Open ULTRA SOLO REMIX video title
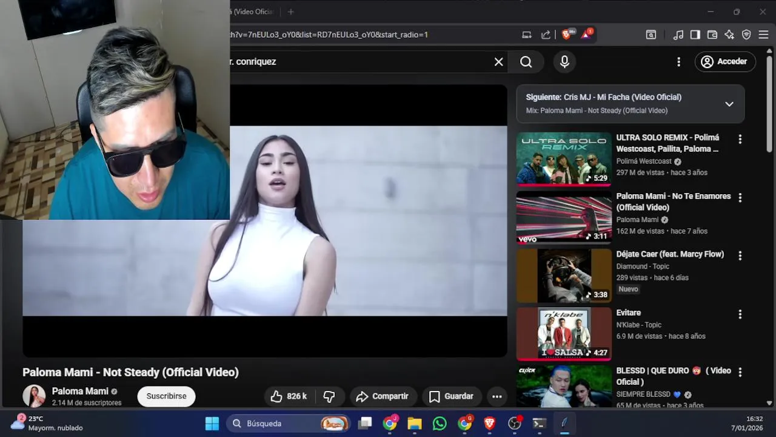 coord(667,143)
